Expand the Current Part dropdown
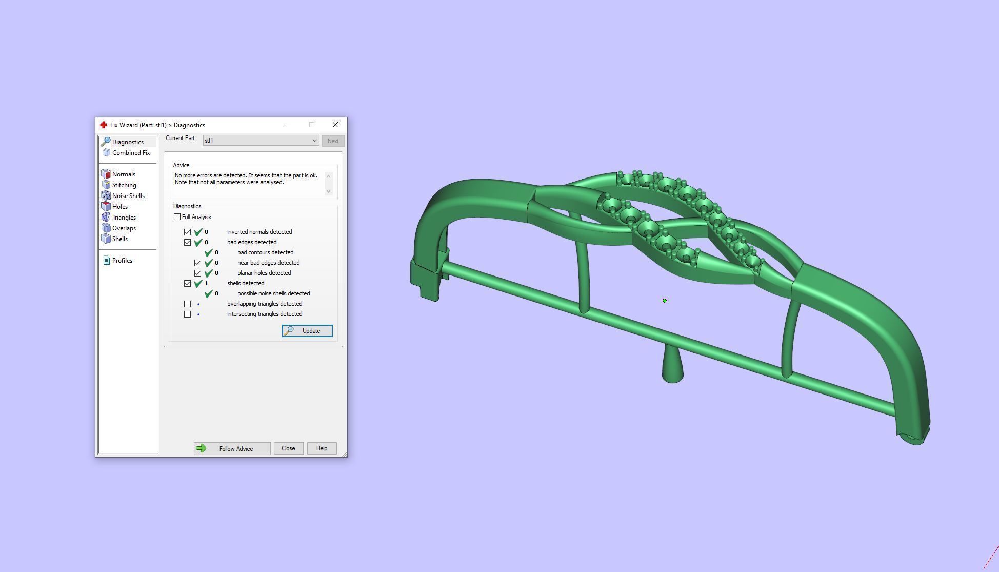The width and height of the screenshot is (999, 572). (x=314, y=141)
